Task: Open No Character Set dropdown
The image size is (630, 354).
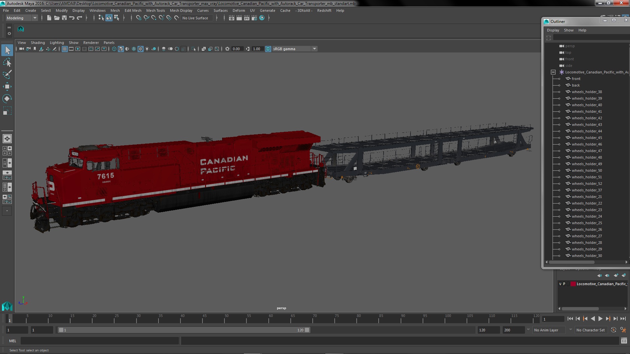Action: click(592, 330)
